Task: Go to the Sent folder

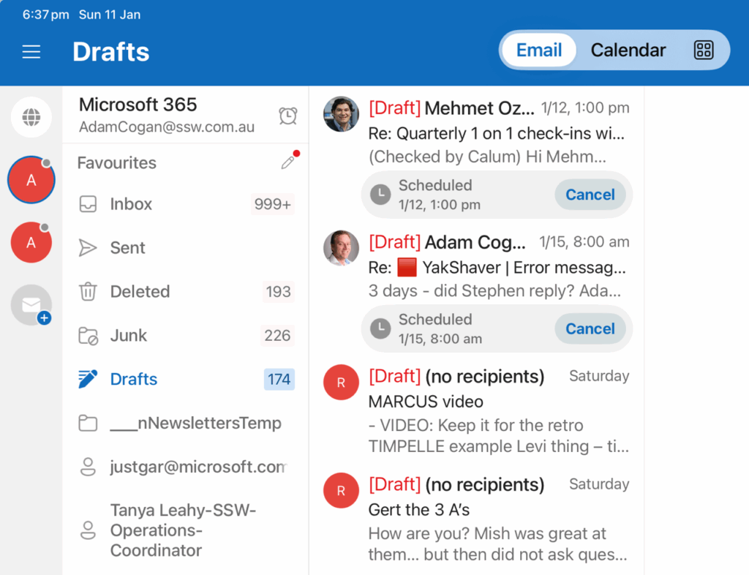Action: (x=128, y=248)
